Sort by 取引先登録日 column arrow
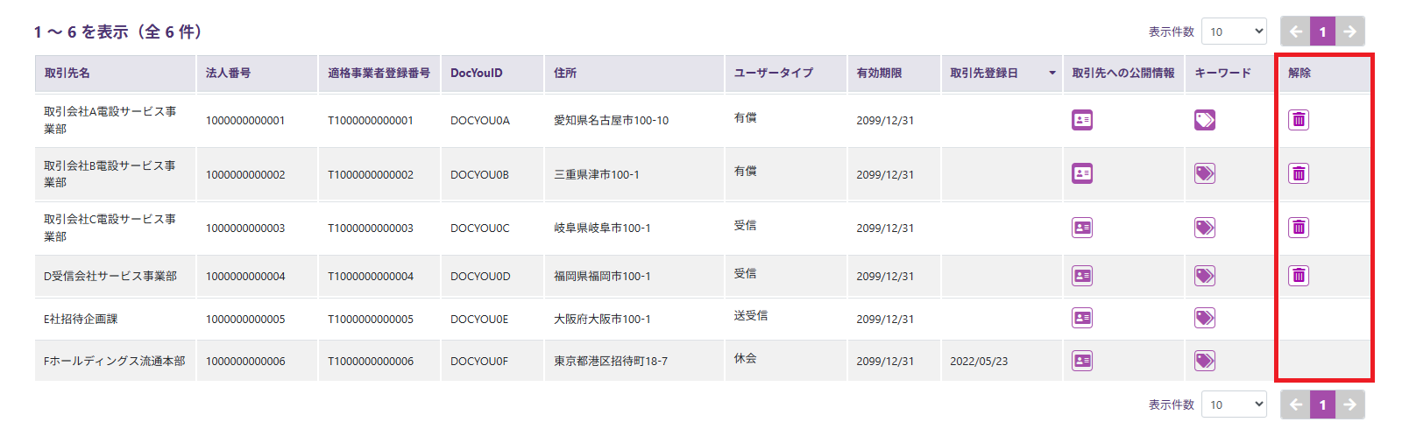The image size is (1402, 429). coord(1051,74)
